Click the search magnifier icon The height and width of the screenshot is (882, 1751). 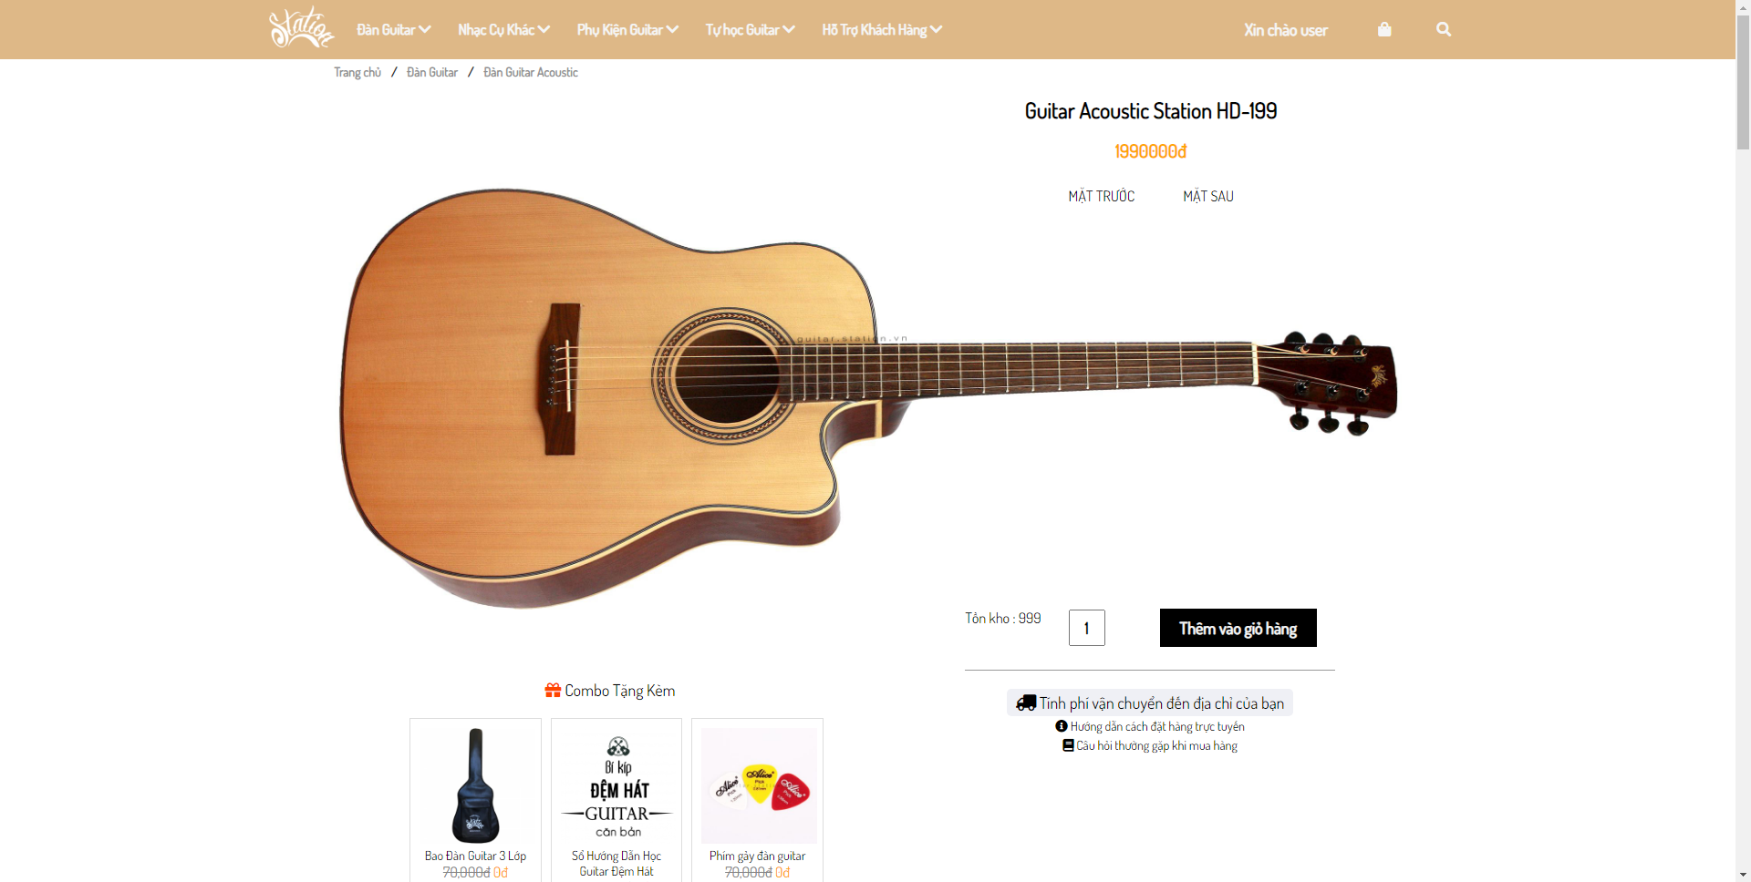click(x=1444, y=29)
